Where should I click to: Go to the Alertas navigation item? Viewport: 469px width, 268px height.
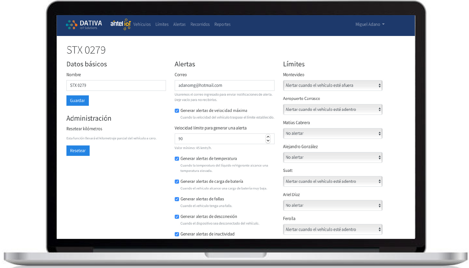179,24
